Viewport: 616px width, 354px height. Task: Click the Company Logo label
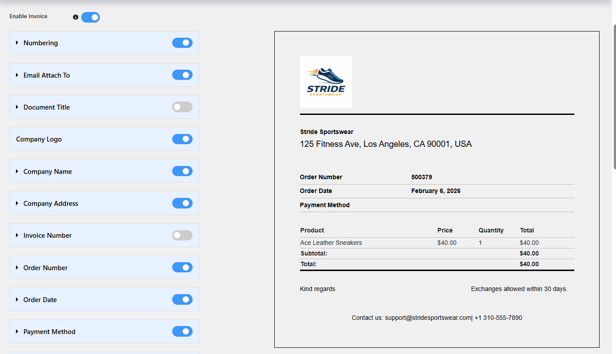(39, 139)
